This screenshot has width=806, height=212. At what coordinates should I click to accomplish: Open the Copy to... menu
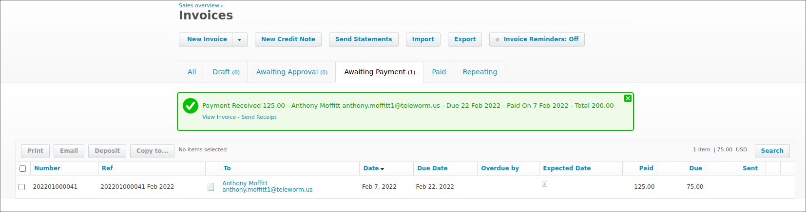(x=152, y=151)
